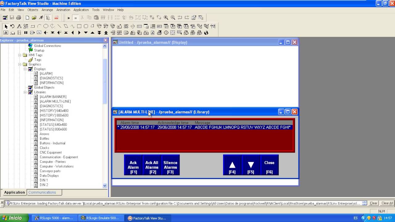Collapse the Libraries tree node

[25, 92]
